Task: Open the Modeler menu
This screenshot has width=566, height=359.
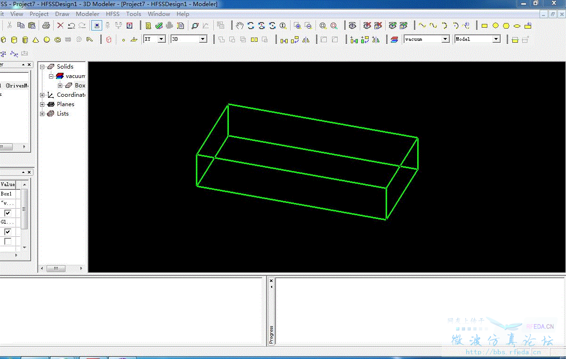Action: click(88, 14)
